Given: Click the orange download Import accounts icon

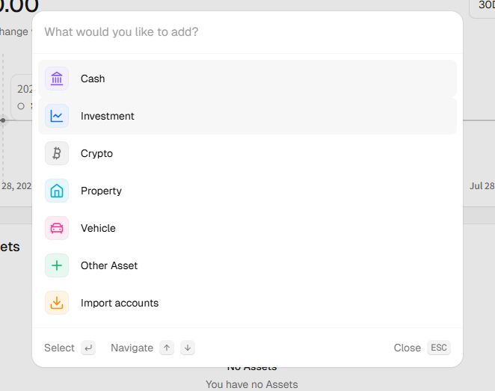Looking at the screenshot, I should coord(57,303).
